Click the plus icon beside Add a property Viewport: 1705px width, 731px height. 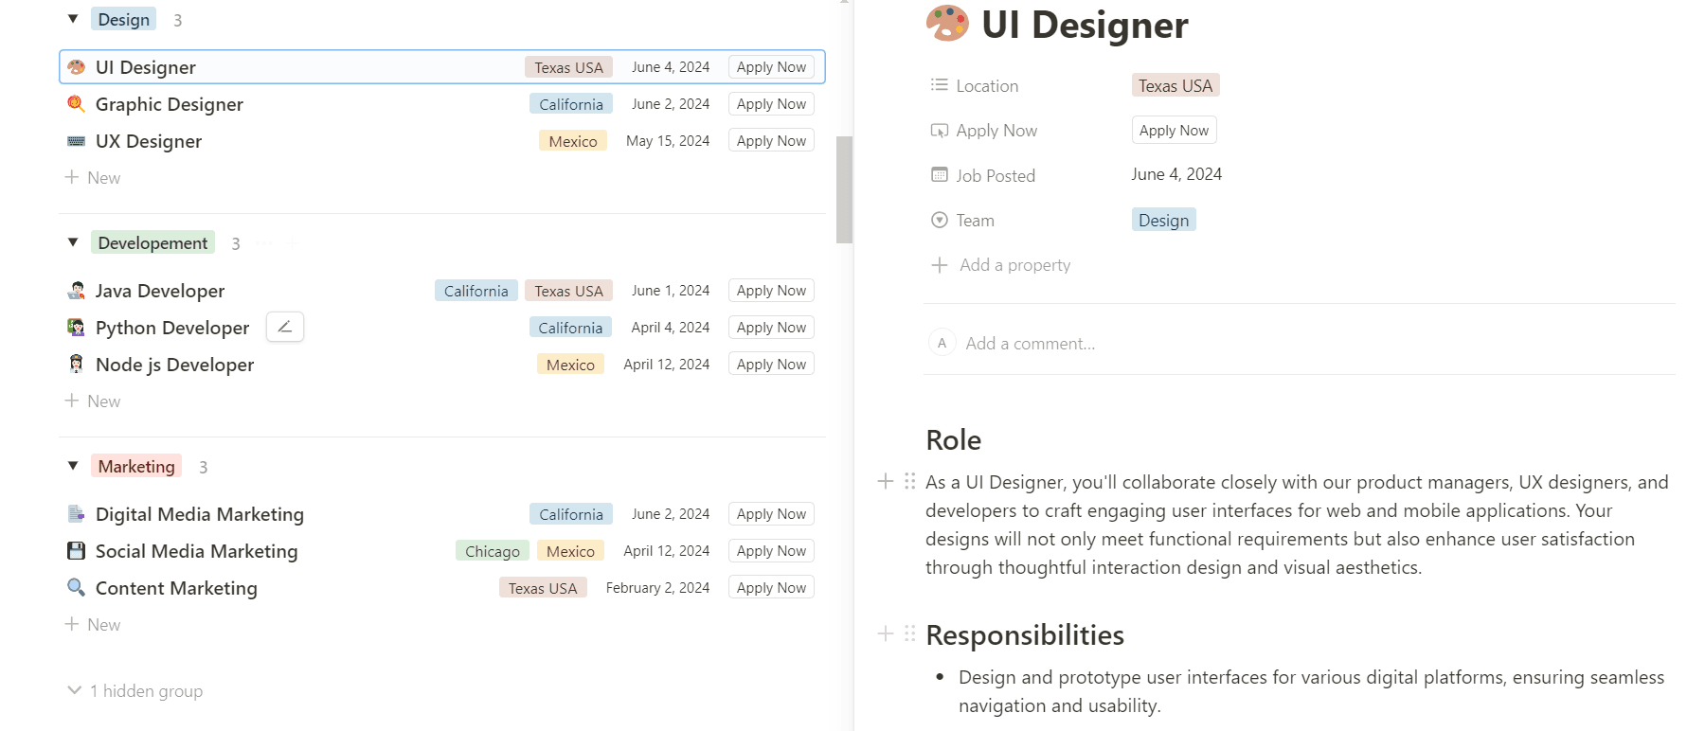click(940, 265)
